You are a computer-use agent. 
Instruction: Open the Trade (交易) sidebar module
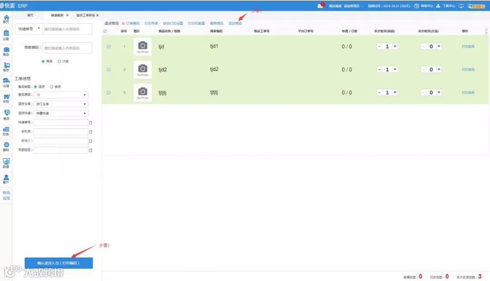point(6,35)
